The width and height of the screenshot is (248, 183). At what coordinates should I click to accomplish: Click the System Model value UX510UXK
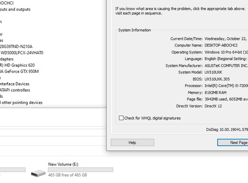(x=213, y=72)
